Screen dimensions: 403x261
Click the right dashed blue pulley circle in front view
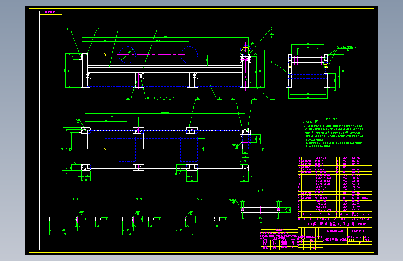189,54
